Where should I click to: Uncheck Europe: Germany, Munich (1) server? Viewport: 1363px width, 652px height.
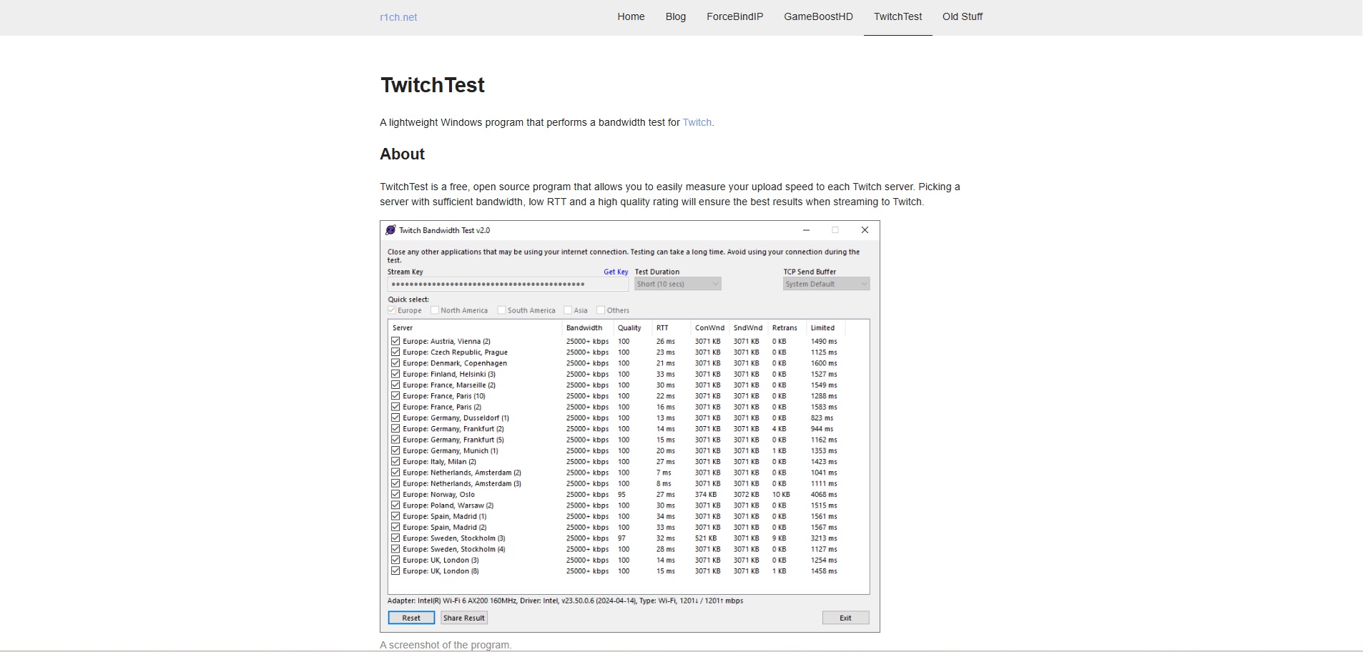click(x=395, y=450)
